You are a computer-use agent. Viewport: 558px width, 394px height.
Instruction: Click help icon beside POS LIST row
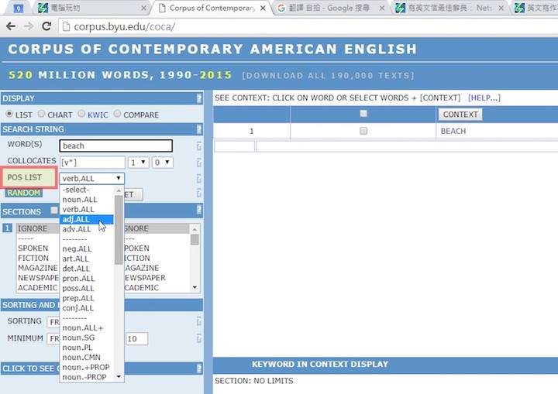click(199, 179)
